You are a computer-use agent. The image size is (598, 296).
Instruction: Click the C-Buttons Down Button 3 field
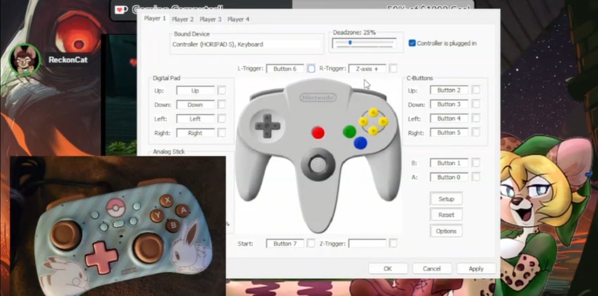coord(449,104)
